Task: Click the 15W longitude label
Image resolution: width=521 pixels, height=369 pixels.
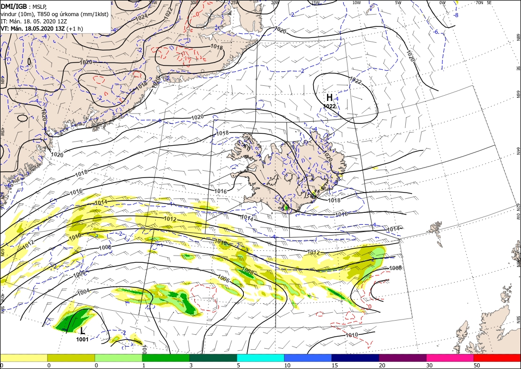Action: pos(315,3)
